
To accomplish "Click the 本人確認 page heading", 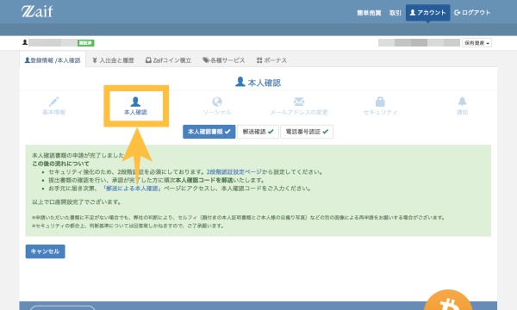I will (x=258, y=83).
